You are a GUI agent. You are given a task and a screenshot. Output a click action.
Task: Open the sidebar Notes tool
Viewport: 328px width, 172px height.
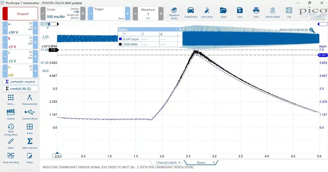pyautogui.click(x=30, y=158)
